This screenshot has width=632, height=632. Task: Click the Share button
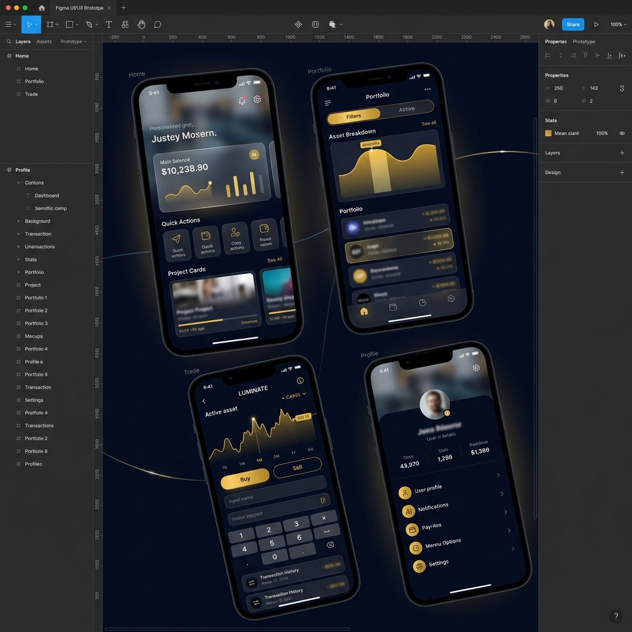573,24
